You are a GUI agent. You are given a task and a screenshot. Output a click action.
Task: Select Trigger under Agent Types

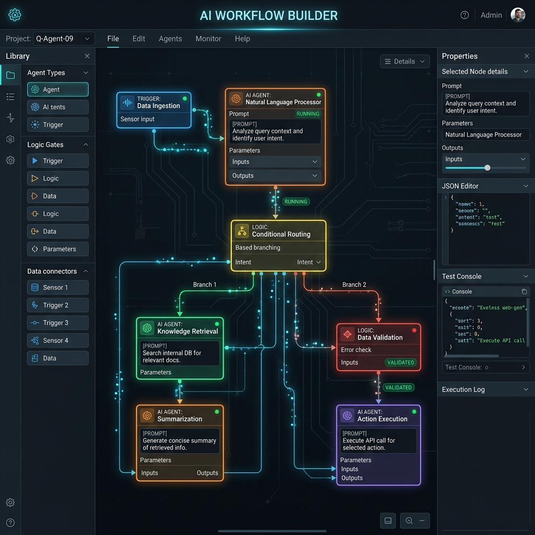pos(57,124)
